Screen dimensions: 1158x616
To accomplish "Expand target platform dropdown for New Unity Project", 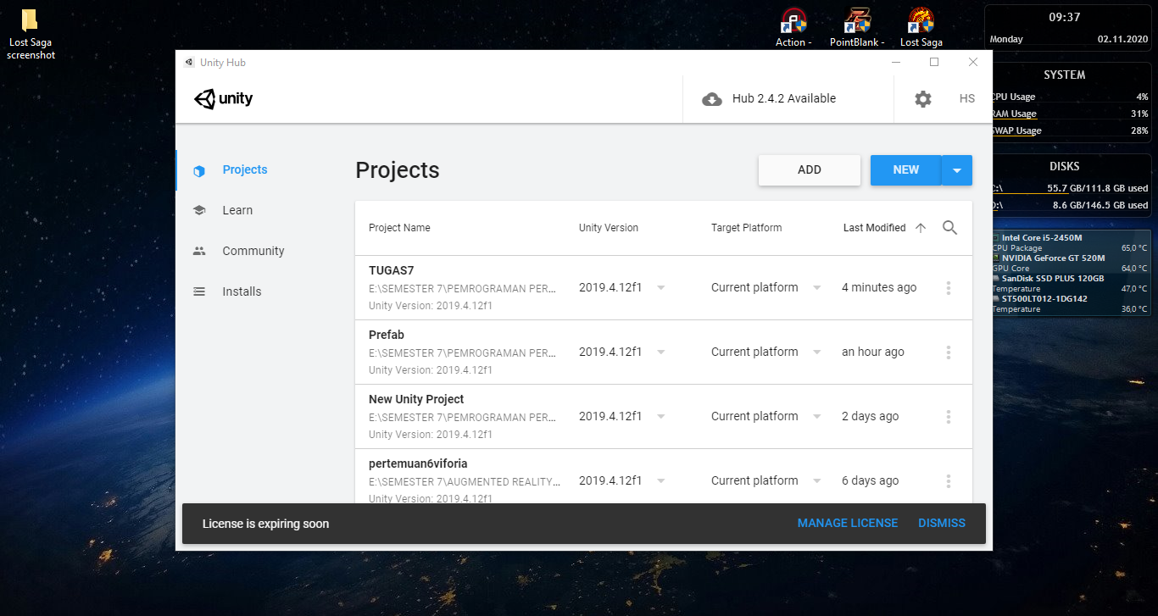I will point(817,417).
